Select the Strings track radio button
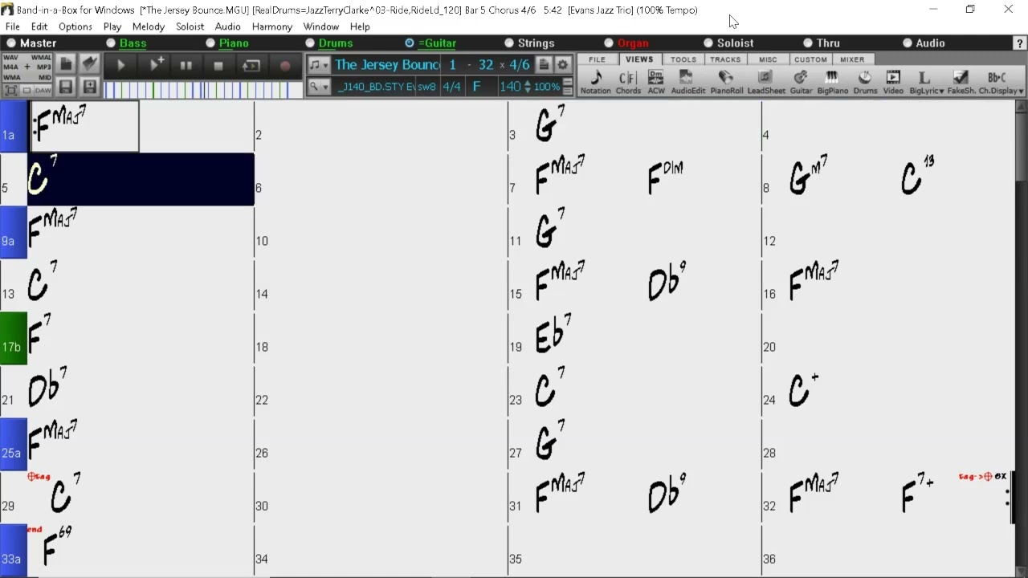Viewport: 1028px width, 578px height. 509,43
